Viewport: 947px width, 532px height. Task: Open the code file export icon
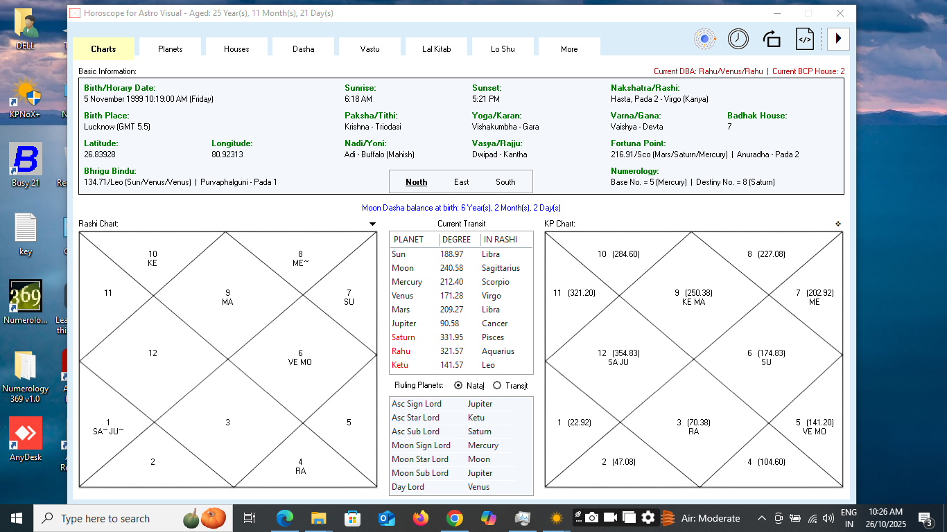(x=804, y=39)
